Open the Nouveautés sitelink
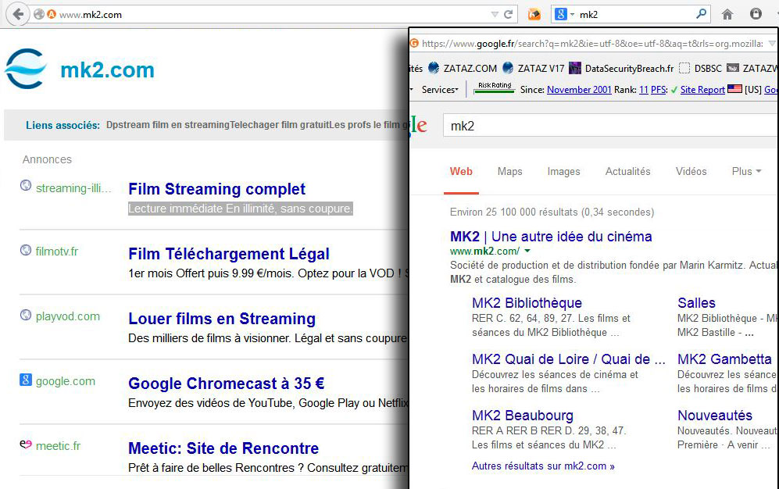 [x=714, y=415]
